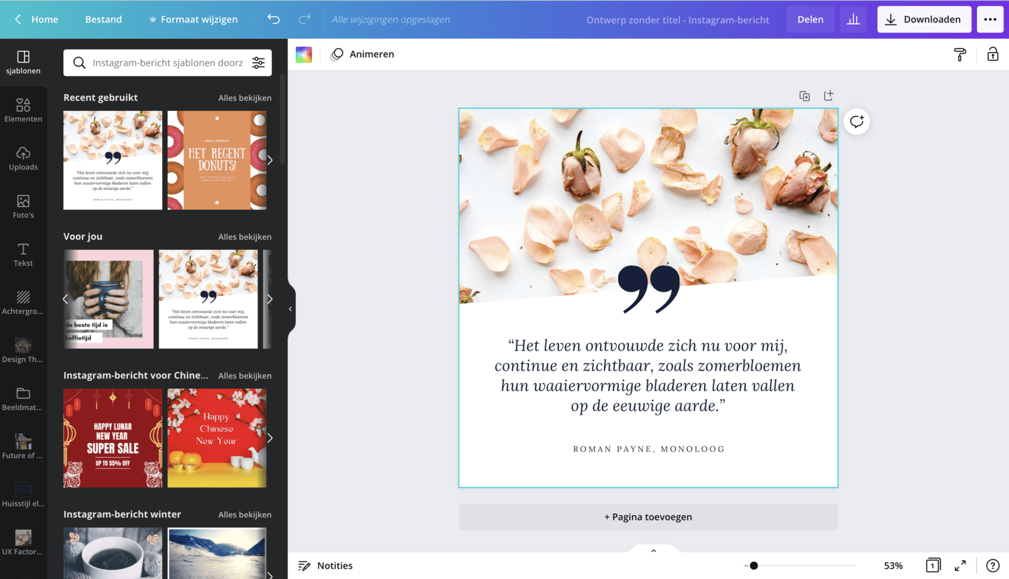The image size is (1009, 579).
Task: Open Formaat wijzigen menu
Action: (193, 19)
